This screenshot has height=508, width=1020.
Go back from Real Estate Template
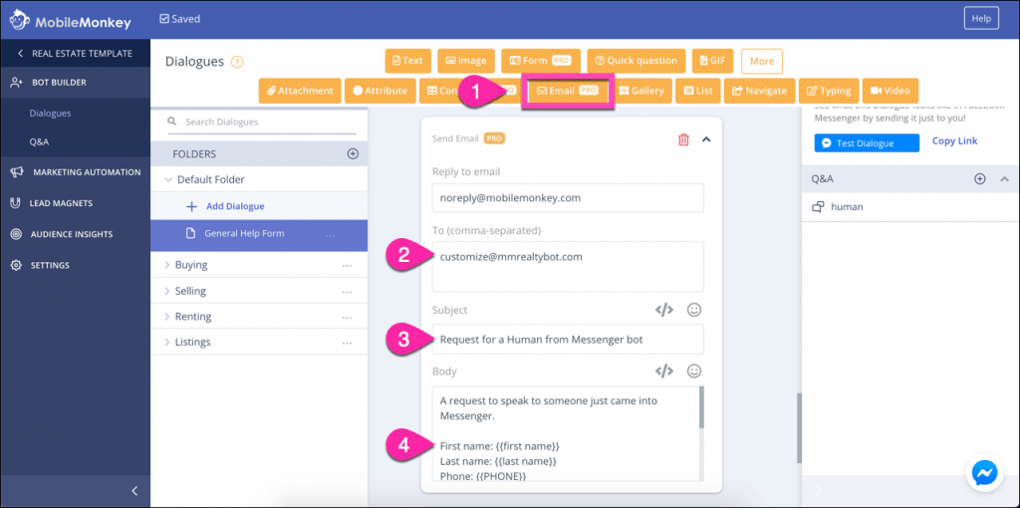(x=75, y=54)
